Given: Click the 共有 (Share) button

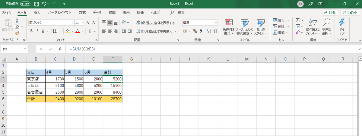Looking at the screenshot, I should [330, 13].
